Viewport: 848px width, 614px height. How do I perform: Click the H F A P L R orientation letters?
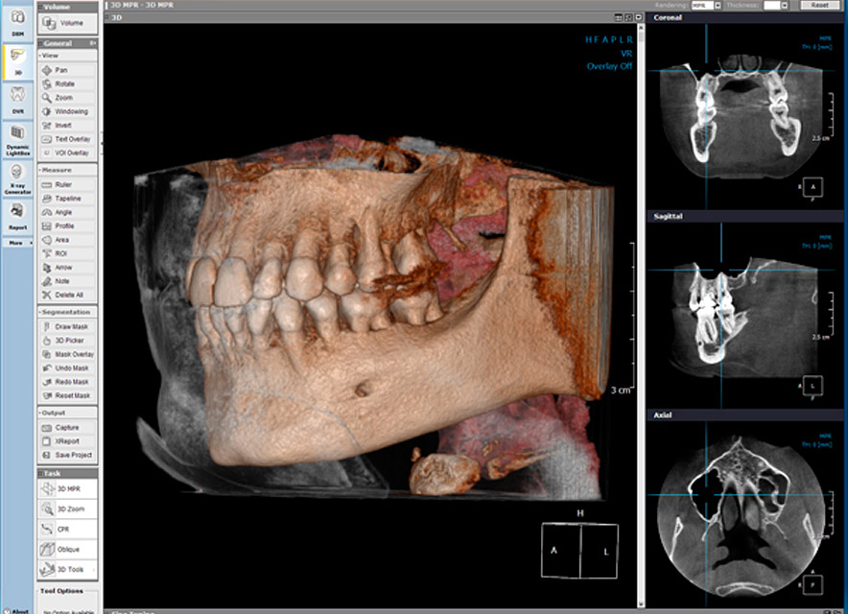pyautogui.click(x=609, y=39)
